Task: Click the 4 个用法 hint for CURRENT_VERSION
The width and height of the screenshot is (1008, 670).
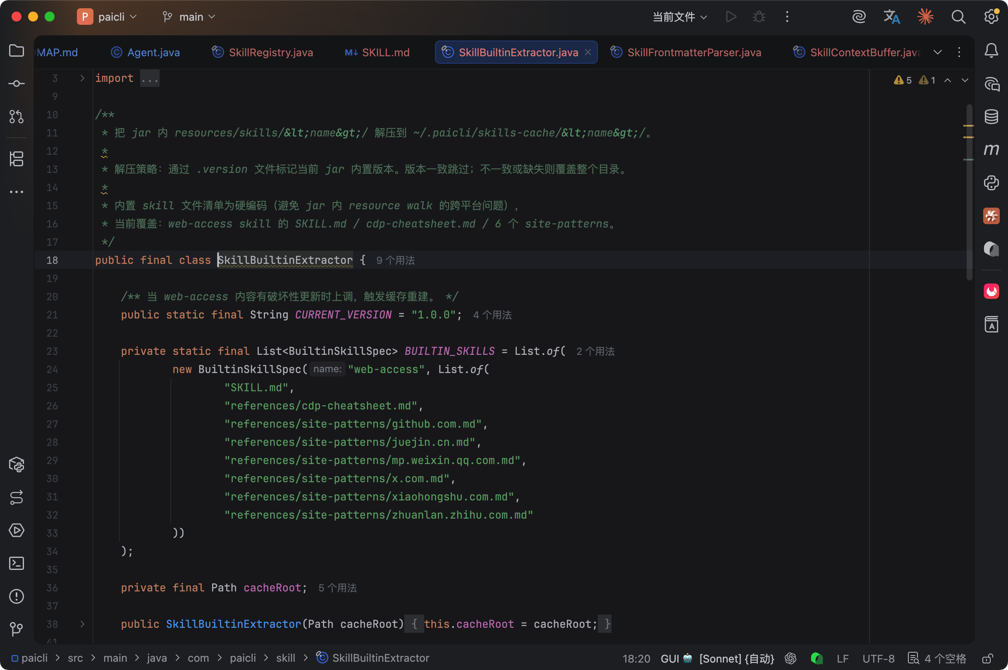Action: (x=492, y=315)
